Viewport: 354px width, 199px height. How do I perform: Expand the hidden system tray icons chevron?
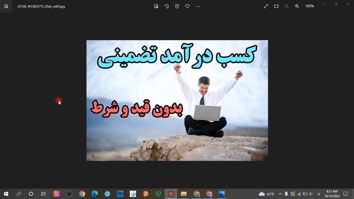280,194
